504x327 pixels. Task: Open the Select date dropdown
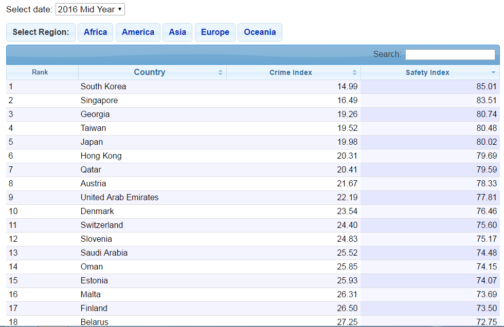(90, 9)
